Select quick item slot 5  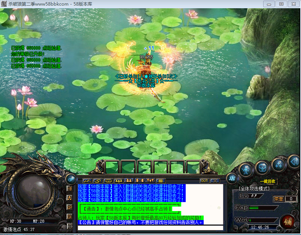177,167
